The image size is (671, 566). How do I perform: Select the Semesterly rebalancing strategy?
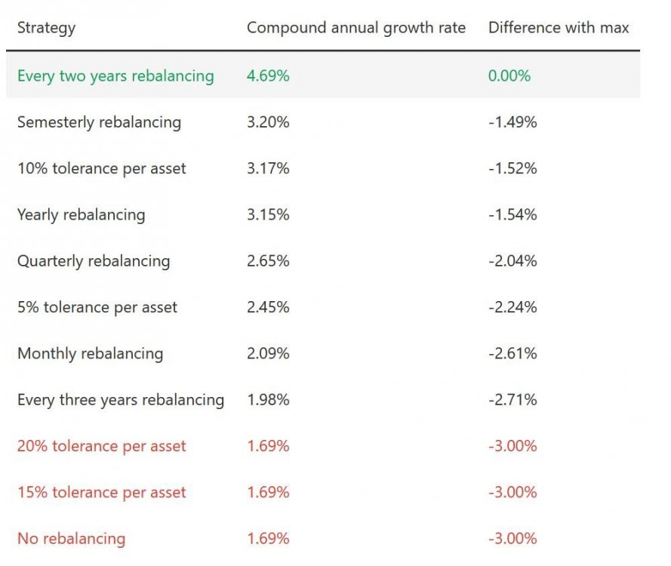[99, 122]
